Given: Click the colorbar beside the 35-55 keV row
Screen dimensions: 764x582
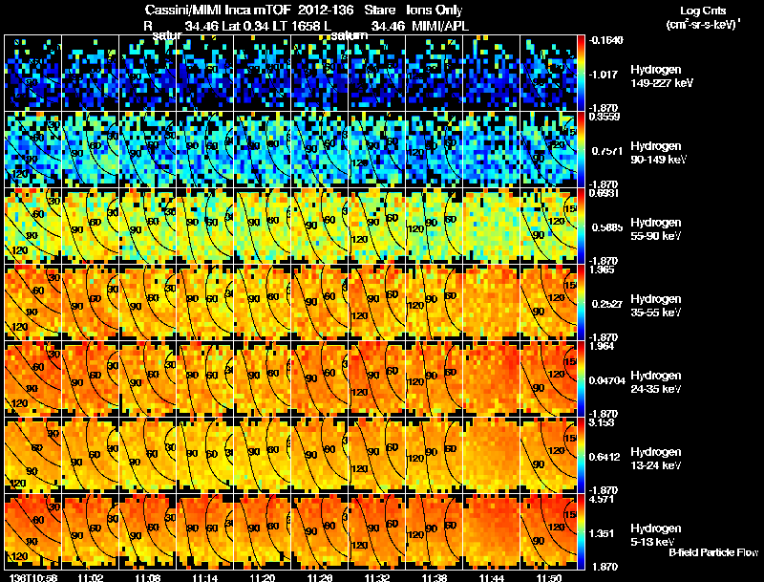Looking at the screenshot, I should point(581,302).
